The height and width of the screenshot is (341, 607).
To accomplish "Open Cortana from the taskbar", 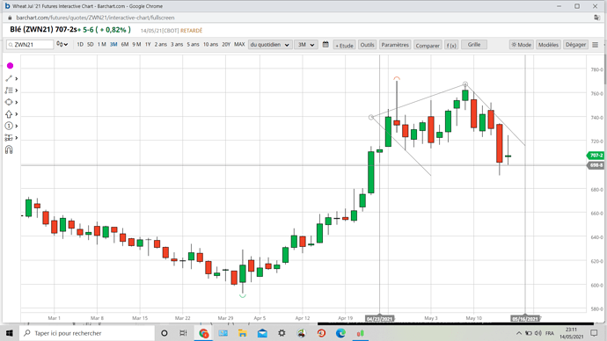I will [165, 333].
